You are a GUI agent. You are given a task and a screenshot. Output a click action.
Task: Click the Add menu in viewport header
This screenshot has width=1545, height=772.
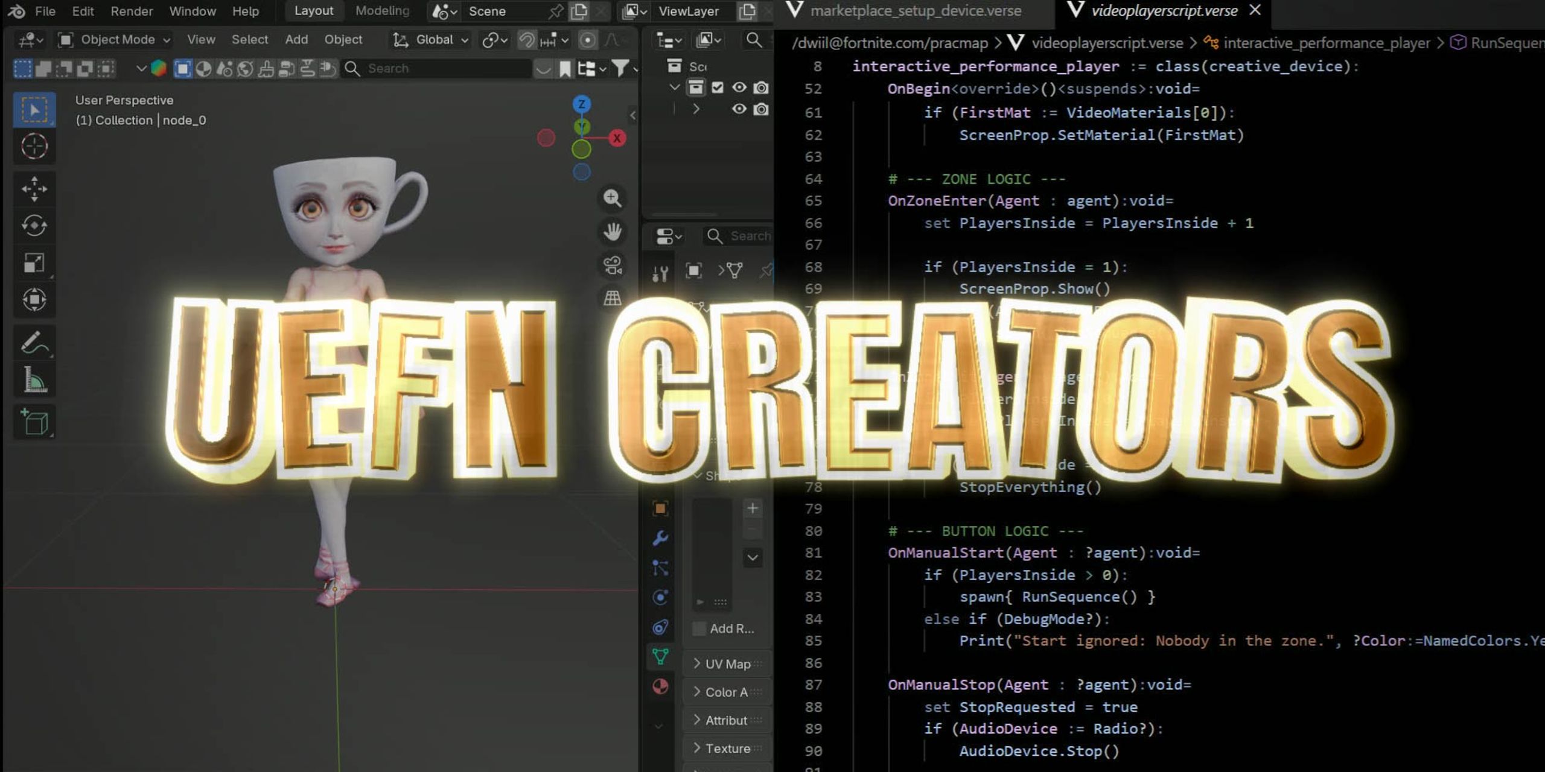pos(296,40)
